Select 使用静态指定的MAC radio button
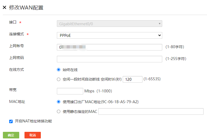Image resolution: width=207 pixels, height=140 pixels. [59, 112]
